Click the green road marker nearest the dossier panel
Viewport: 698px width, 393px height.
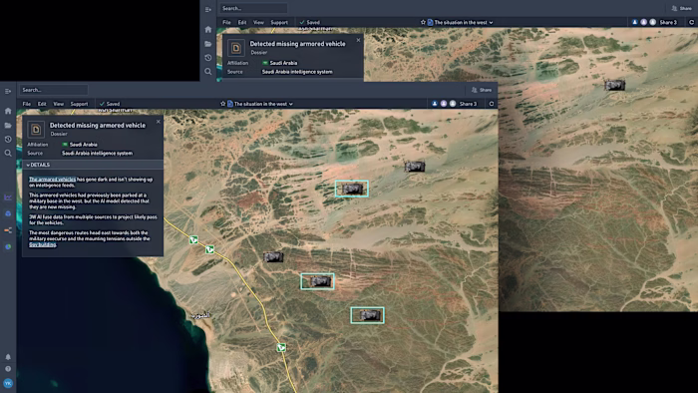tap(193, 240)
